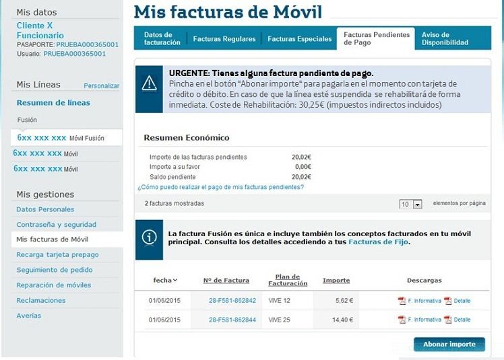Screen dimensions: 504x360
Task: Click the PDF icon for invoice 28-F581-862842 F. Informativa
Action: 402,301
